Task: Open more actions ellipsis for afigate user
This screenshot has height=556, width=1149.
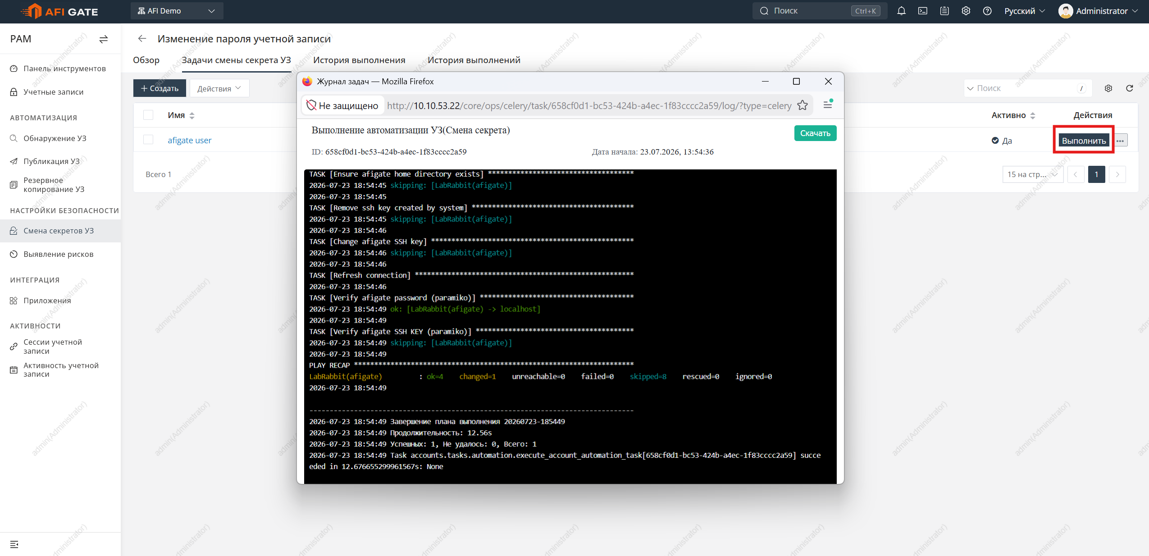Action: tap(1121, 141)
